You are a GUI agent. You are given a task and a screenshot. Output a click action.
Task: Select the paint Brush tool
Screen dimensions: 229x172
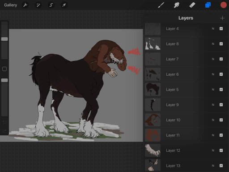pyautogui.click(x=161, y=5)
